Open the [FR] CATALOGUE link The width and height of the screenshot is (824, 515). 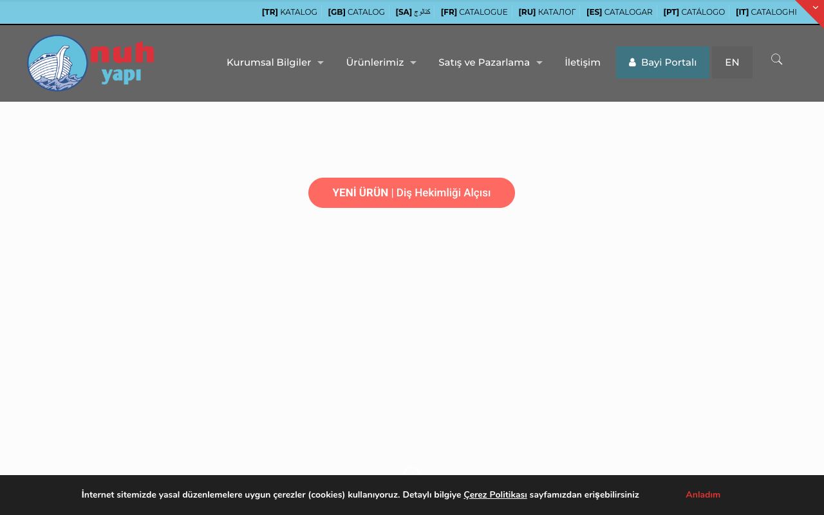(474, 12)
